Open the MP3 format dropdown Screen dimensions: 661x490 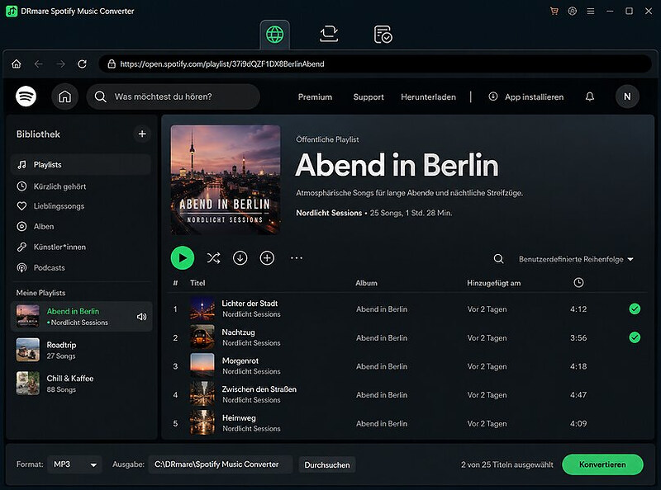pyautogui.click(x=74, y=464)
